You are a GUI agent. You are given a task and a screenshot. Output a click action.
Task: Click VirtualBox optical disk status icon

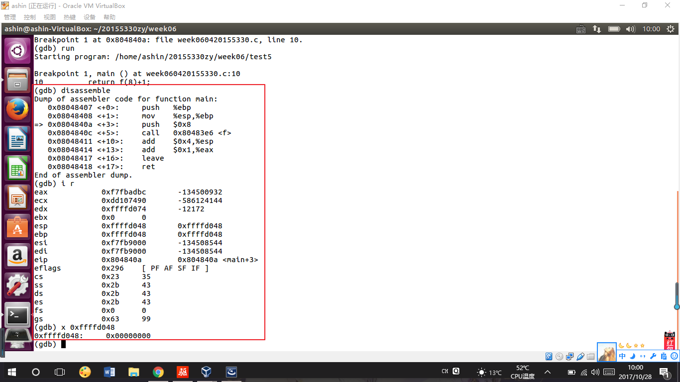[559, 357]
